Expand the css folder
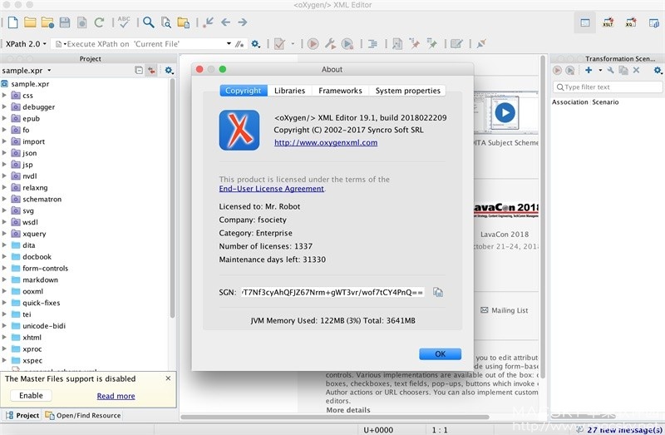The width and height of the screenshot is (665, 435). tap(4, 95)
